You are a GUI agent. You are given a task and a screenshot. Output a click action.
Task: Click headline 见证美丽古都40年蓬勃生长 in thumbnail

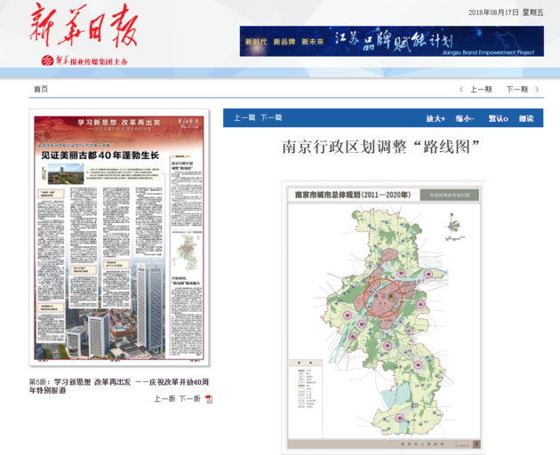(100, 156)
